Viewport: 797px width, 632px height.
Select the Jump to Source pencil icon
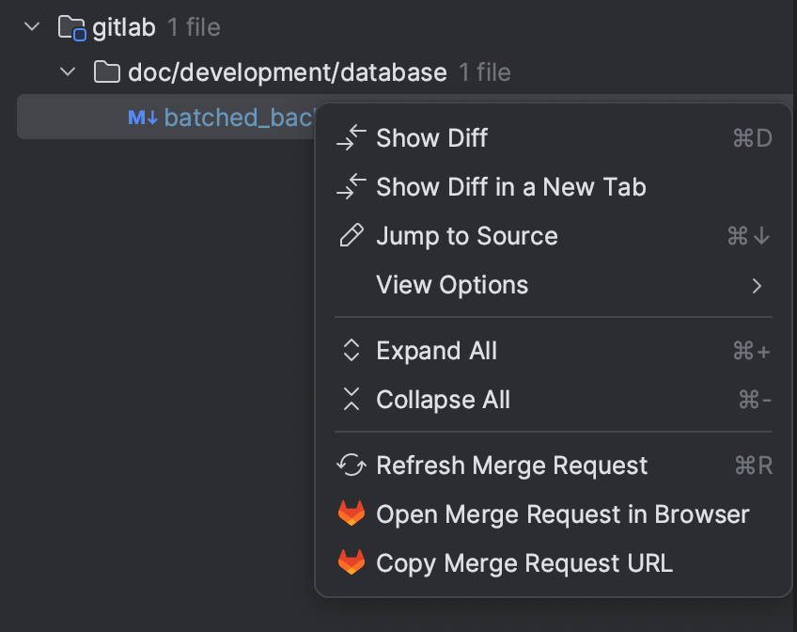(351, 235)
